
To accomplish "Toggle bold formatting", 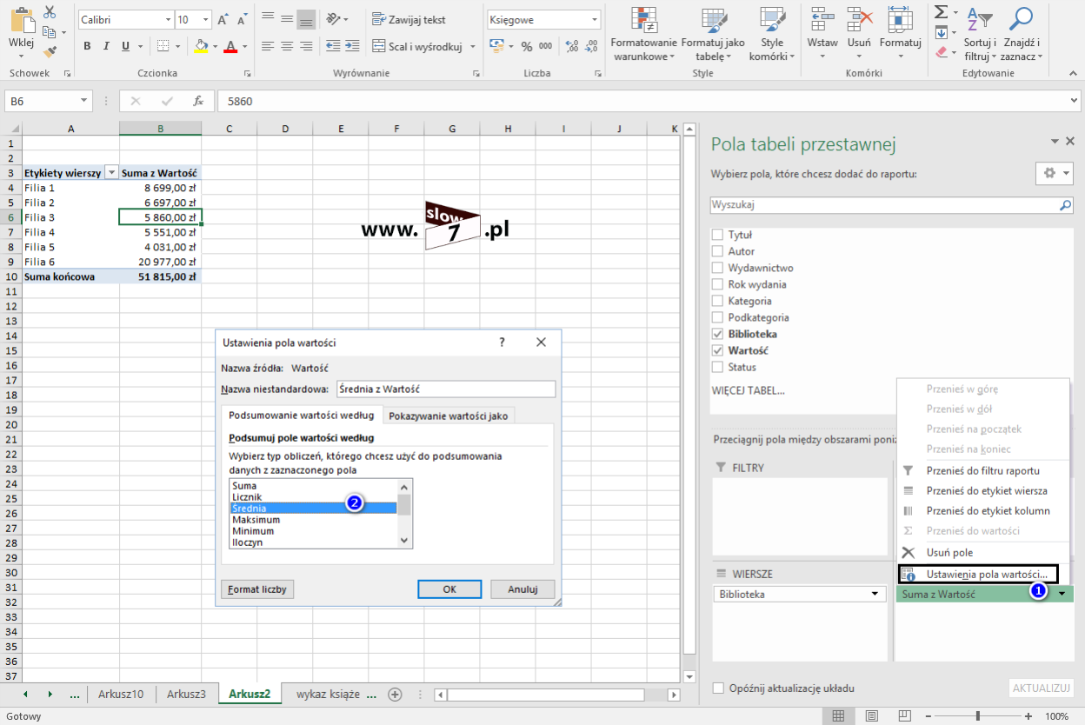I will click(x=87, y=46).
